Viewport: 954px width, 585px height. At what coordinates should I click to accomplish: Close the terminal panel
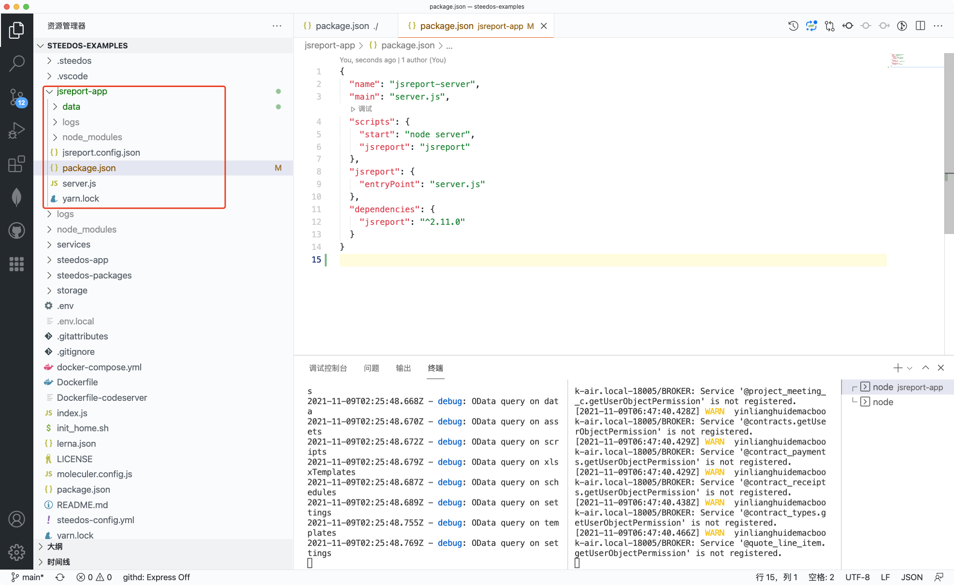pos(941,368)
